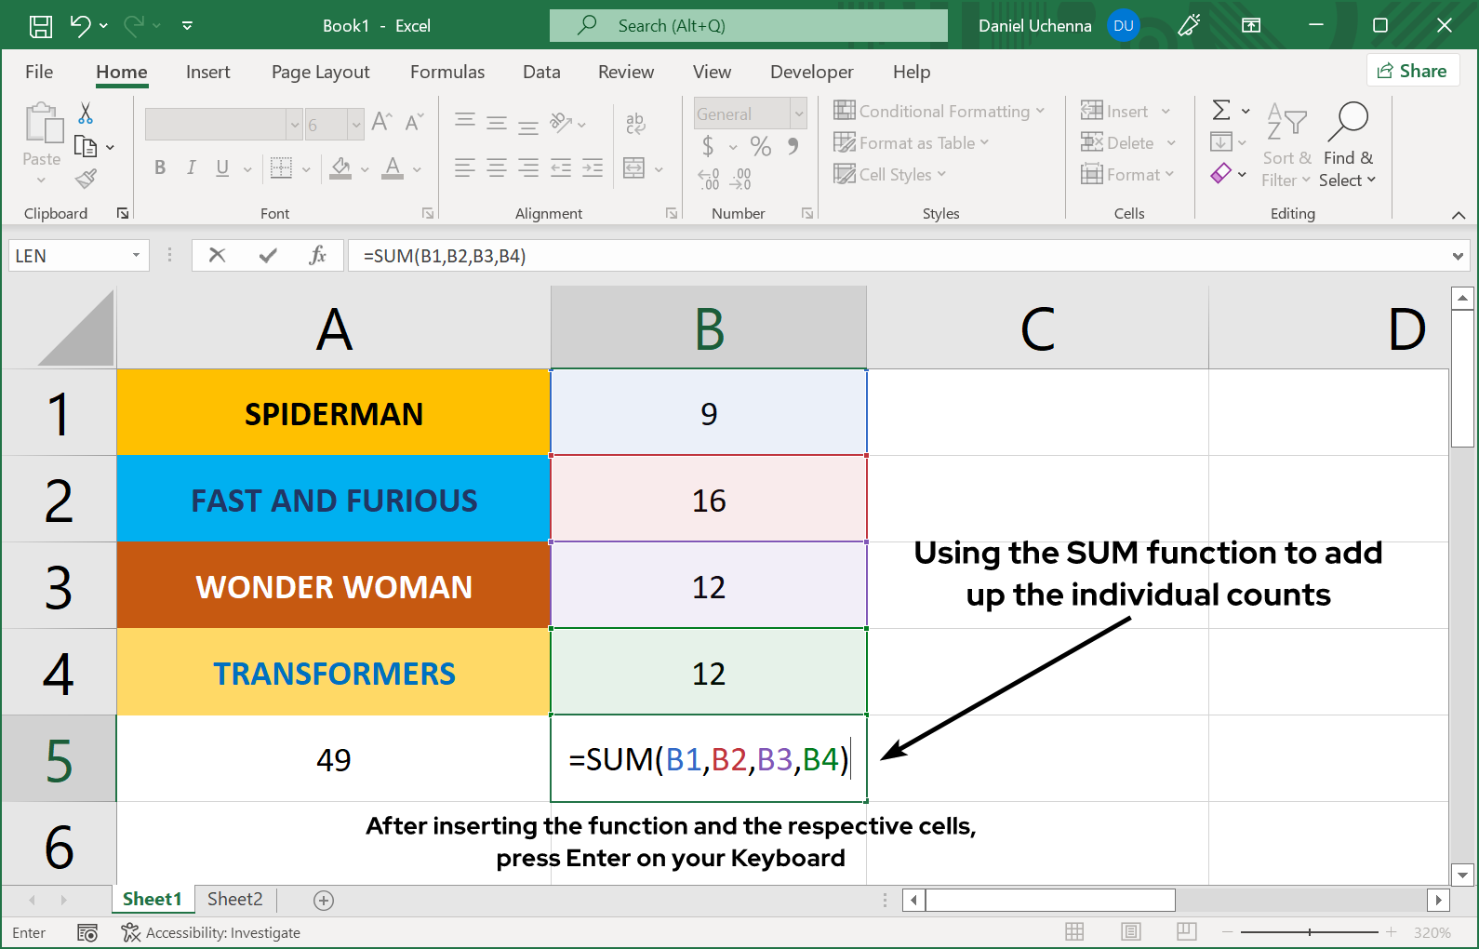Click the Search box in title bar
This screenshot has height=949, width=1479.
748,26
